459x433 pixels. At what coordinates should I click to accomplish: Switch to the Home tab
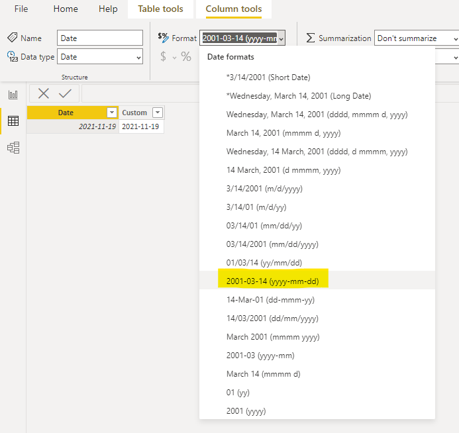66,9
